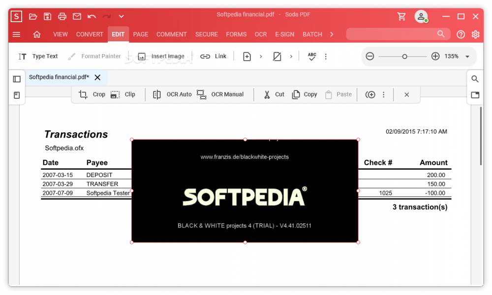
Task: Copy the selected image
Action: point(305,94)
